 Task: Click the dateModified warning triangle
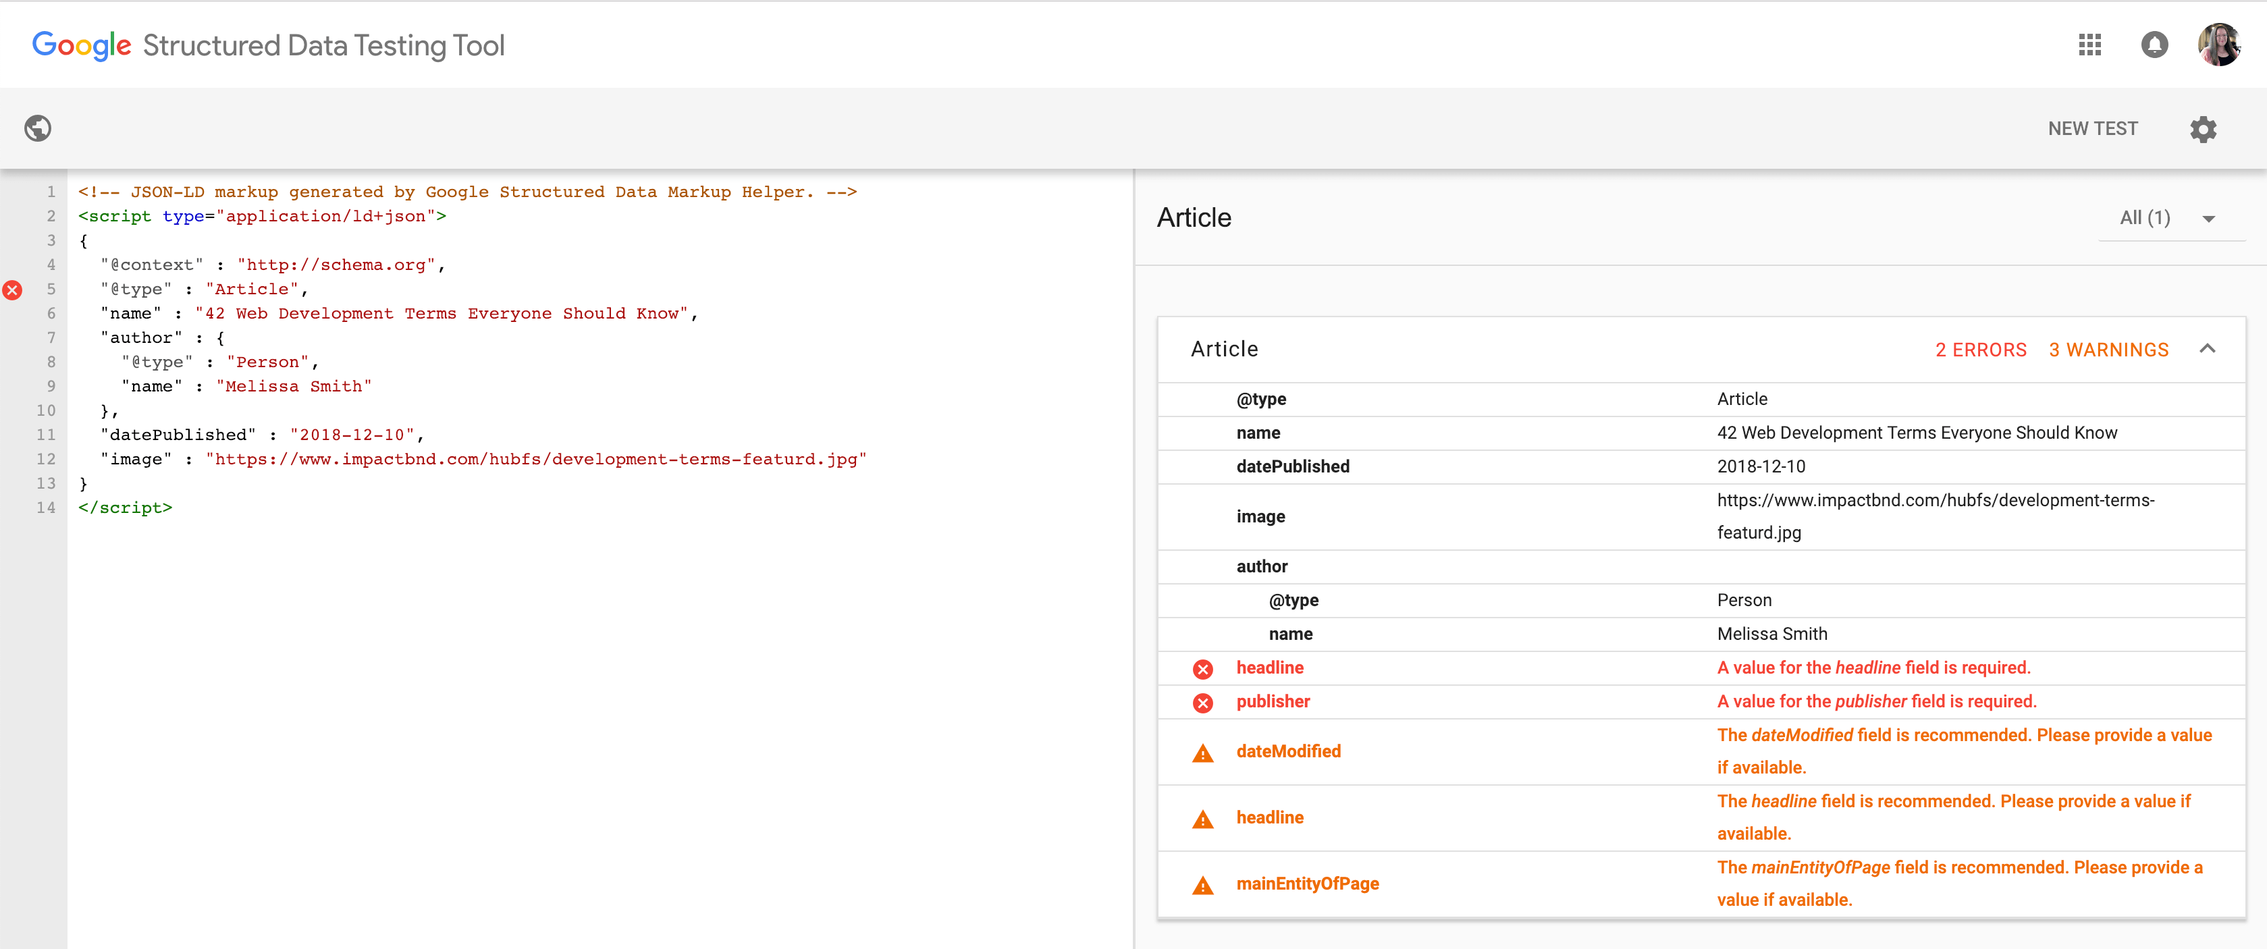pyautogui.click(x=1202, y=753)
